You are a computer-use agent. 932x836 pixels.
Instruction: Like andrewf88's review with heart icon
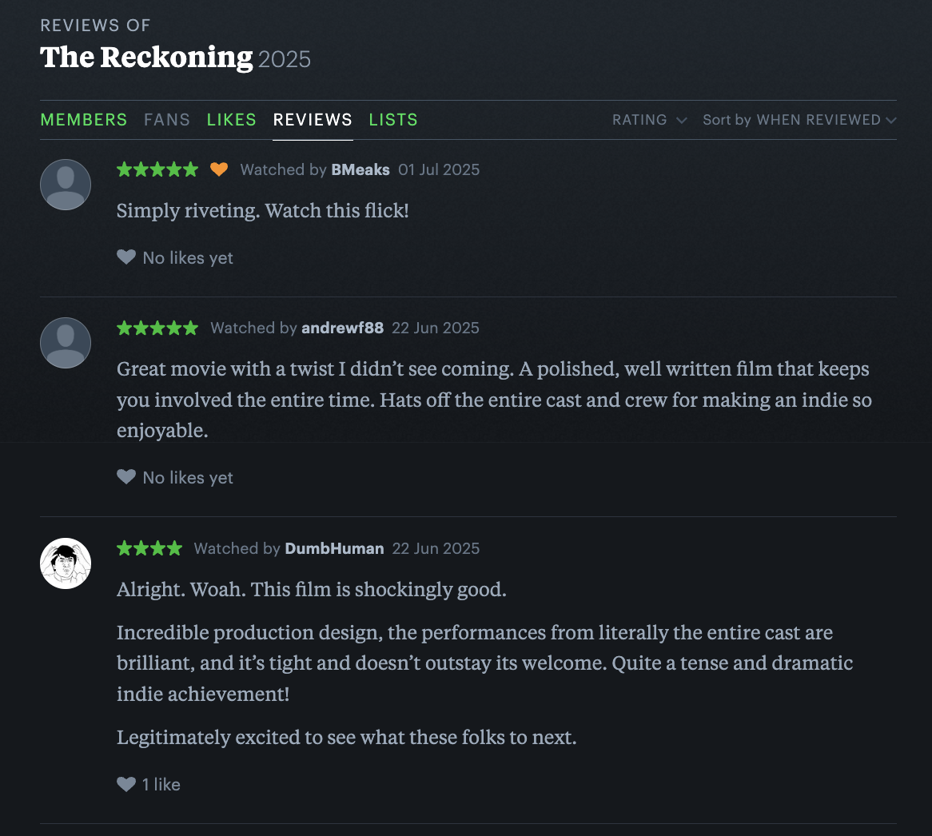(126, 477)
